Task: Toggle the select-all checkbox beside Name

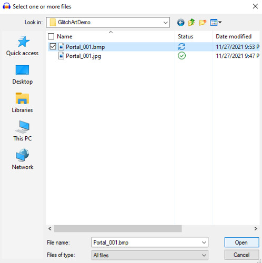Action: point(51,36)
